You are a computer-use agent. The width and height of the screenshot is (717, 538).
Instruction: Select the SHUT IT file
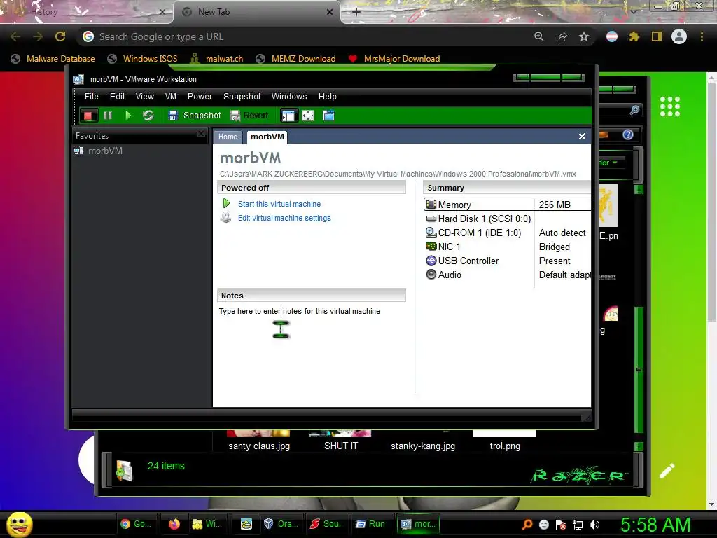[341, 441]
